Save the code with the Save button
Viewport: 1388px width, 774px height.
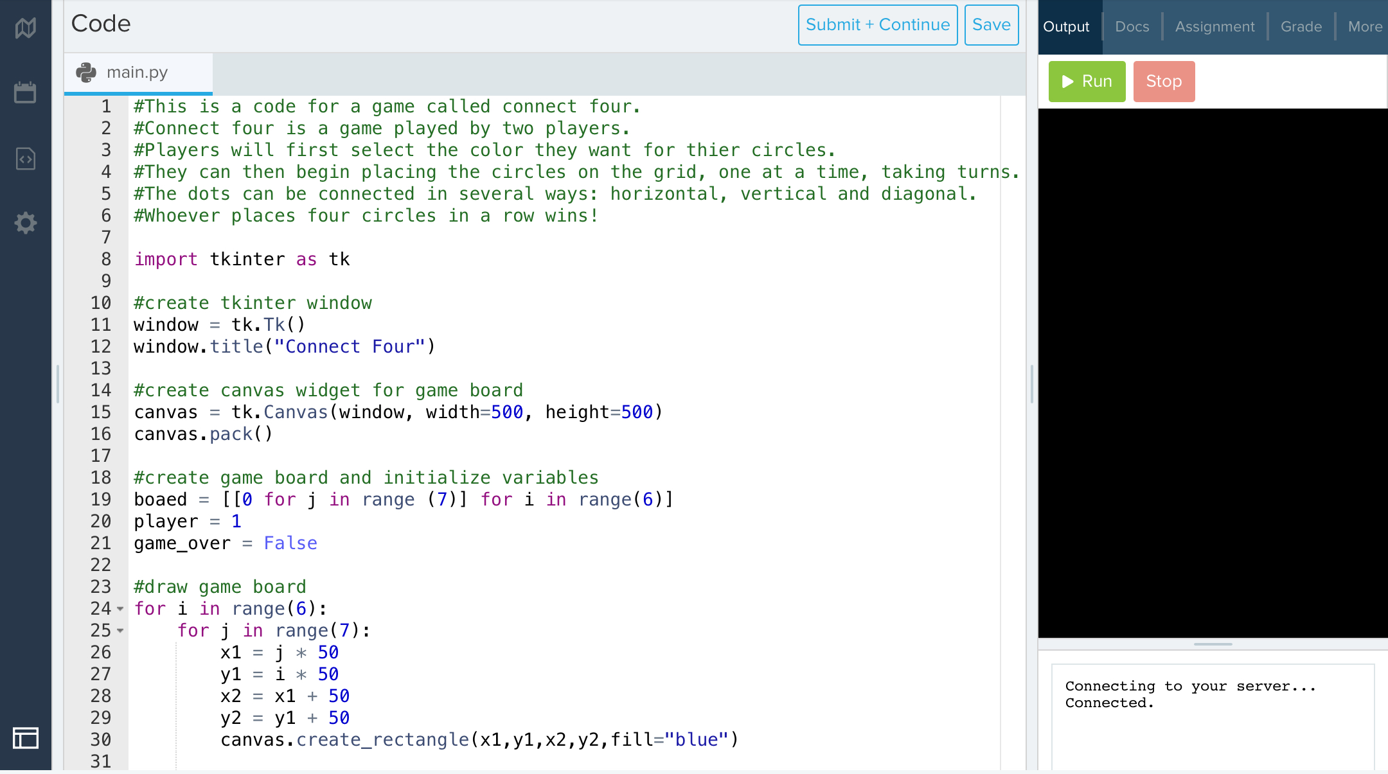pyautogui.click(x=991, y=25)
